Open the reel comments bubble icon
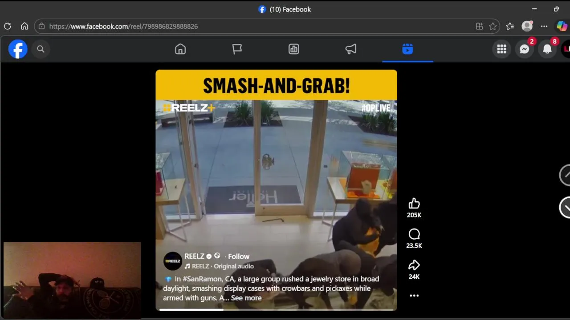Image resolution: width=570 pixels, height=320 pixels. [414, 234]
